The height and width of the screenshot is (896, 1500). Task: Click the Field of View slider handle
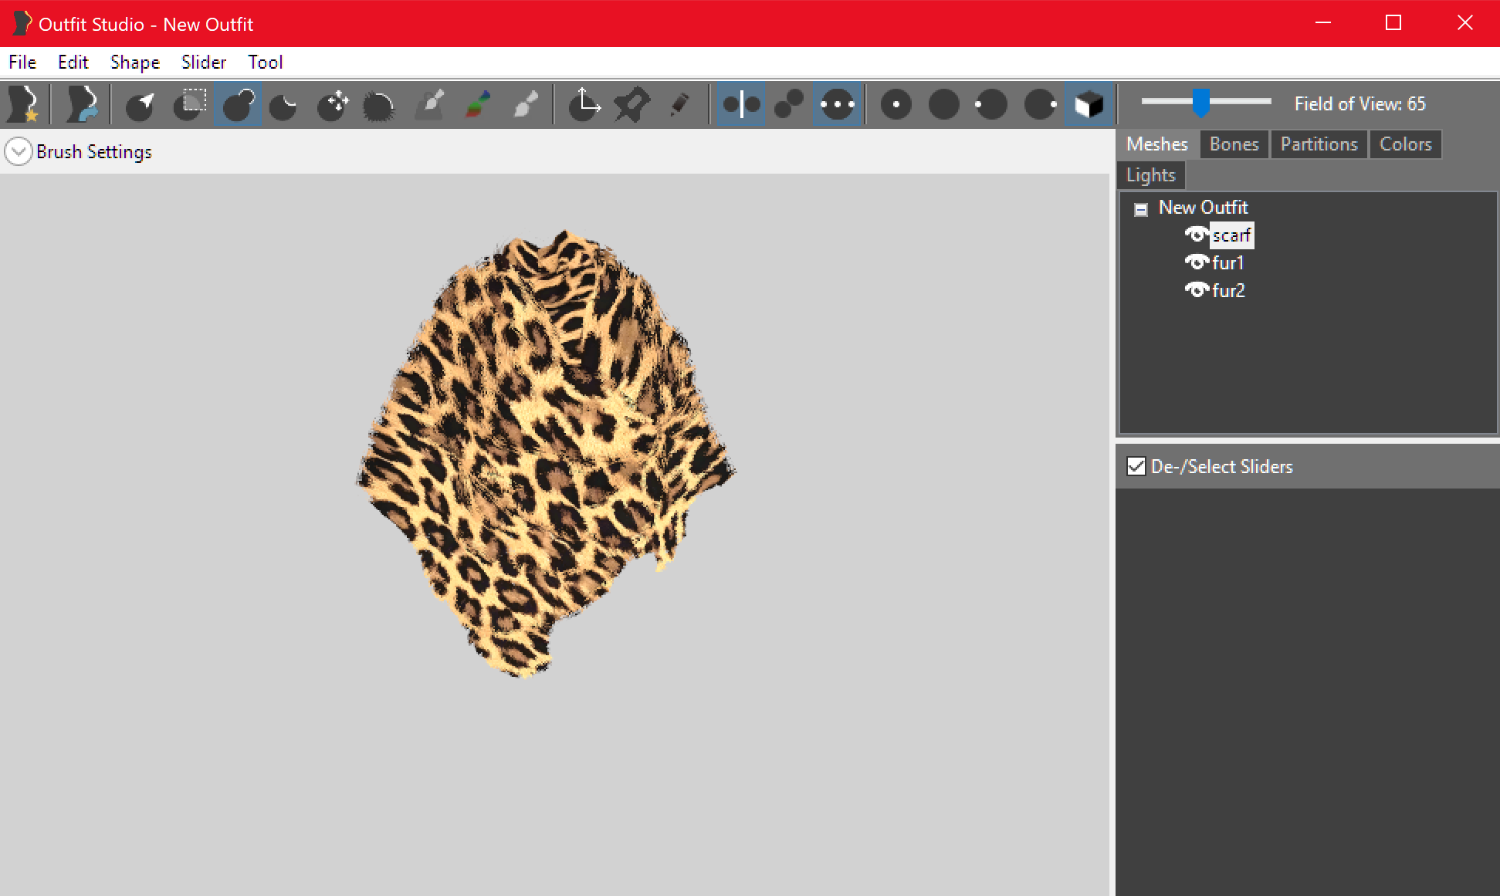pos(1201,103)
